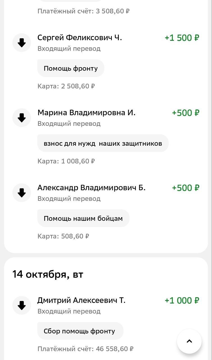Open transaction from Александр Владимирович Б.
212x360 pixels.
pyautogui.click(x=91, y=188)
